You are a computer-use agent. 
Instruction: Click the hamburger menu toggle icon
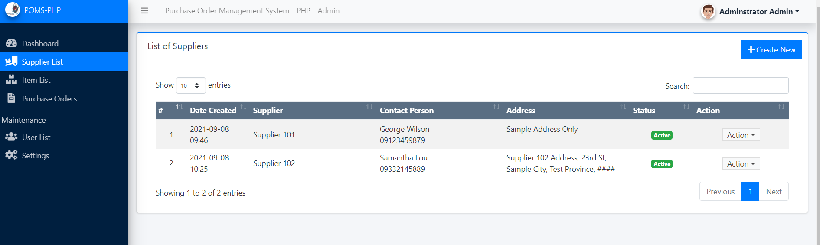pyautogui.click(x=144, y=11)
